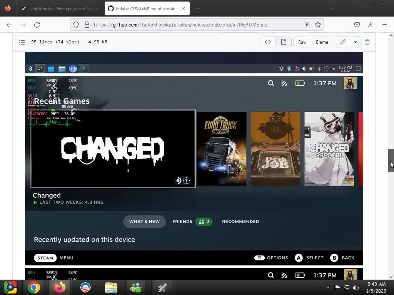Expand the edit options dropdown arrow
The height and width of the screenshot is (295, 394).
coord(355,42)
